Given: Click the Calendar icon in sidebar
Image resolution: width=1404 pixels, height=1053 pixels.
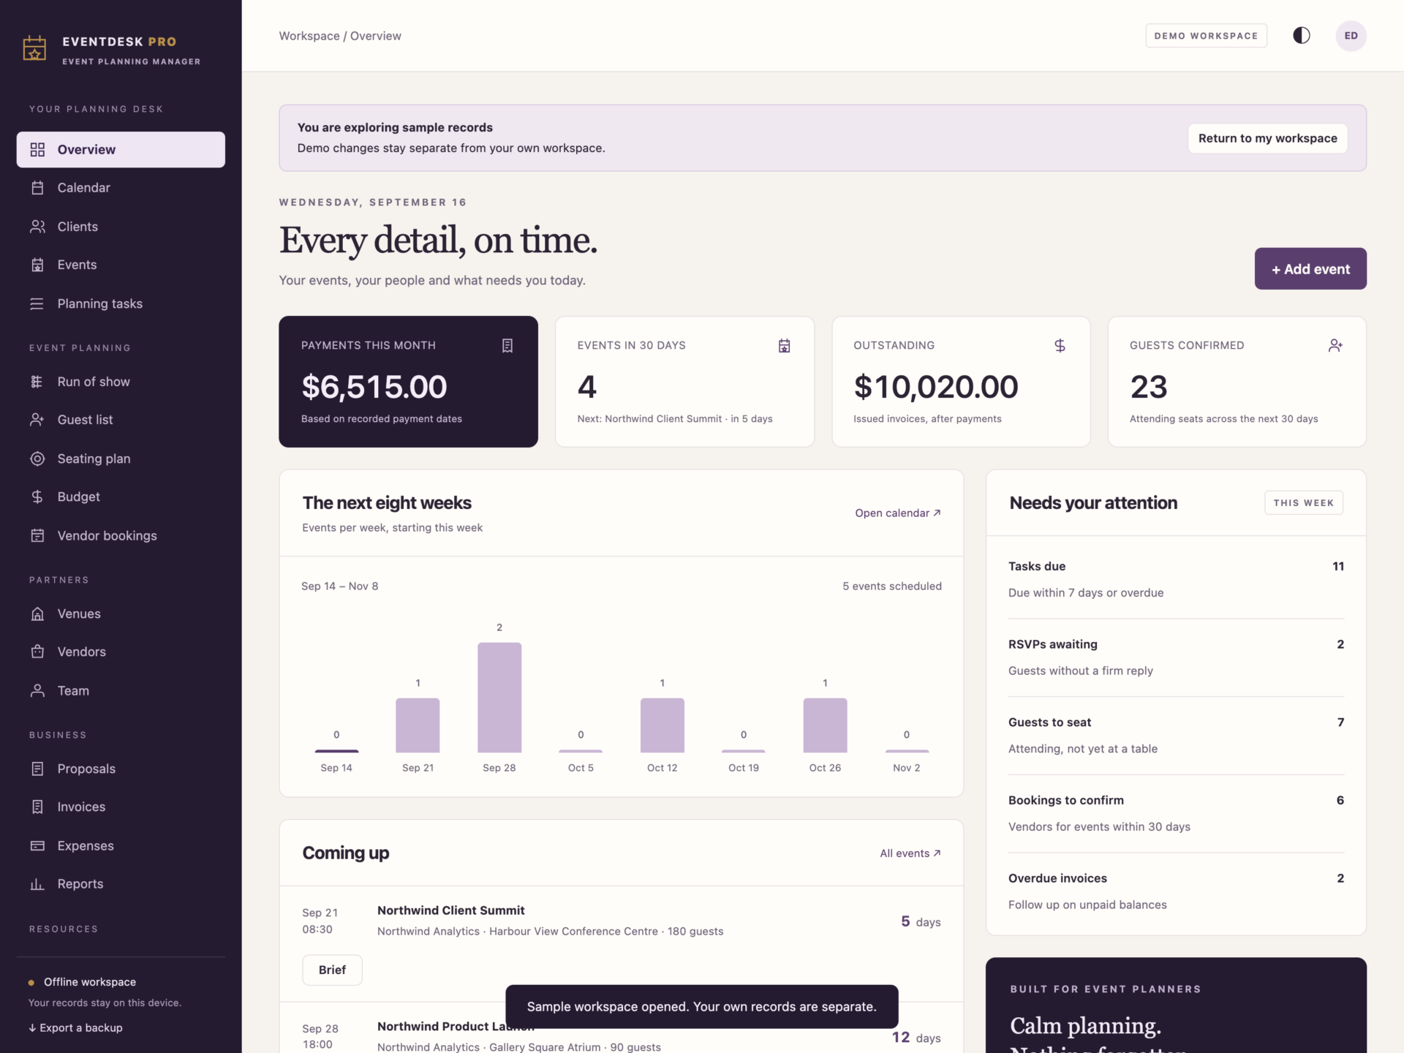Looking at the screenshot, I should [x=37, y=188].
